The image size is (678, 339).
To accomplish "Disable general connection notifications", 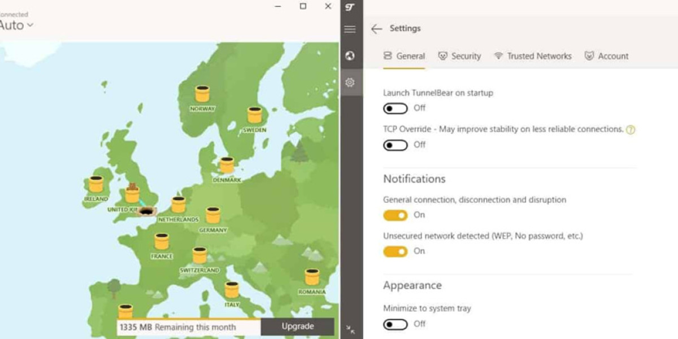I will (397, 215).
